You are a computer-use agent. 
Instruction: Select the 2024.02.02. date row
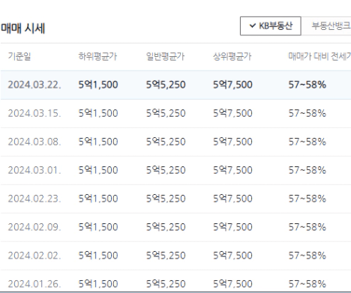pos(175,256)
